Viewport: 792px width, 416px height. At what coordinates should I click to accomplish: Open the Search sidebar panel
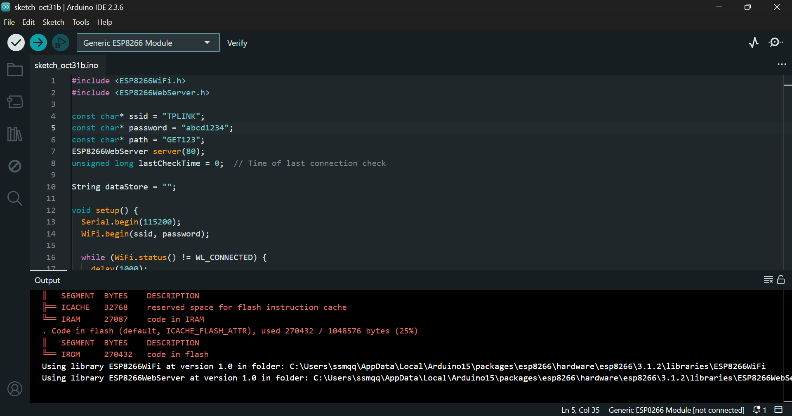(x=15, y=198)
